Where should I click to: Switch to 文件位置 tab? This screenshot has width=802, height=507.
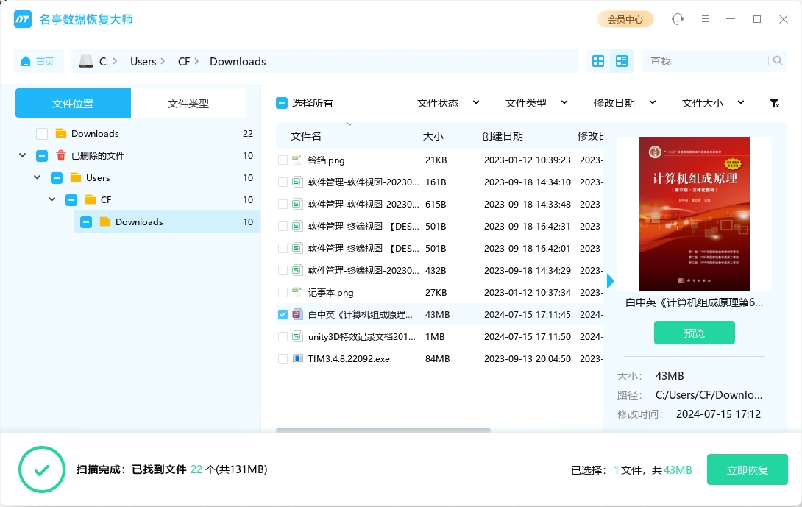pos(73,103)
